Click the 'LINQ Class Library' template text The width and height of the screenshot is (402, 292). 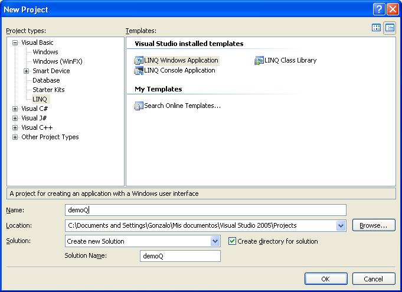290,60
